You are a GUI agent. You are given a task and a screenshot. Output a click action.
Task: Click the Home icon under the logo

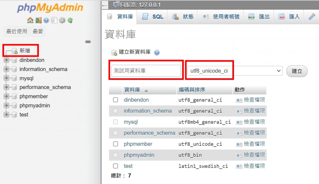point(30,20)
